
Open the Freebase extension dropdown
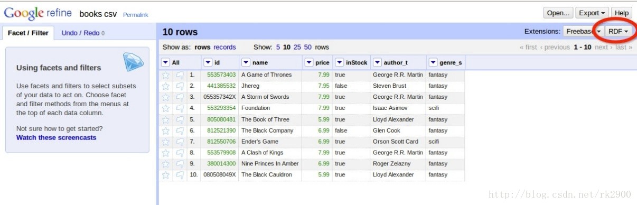pyautogui.click(x=583, y=31)
